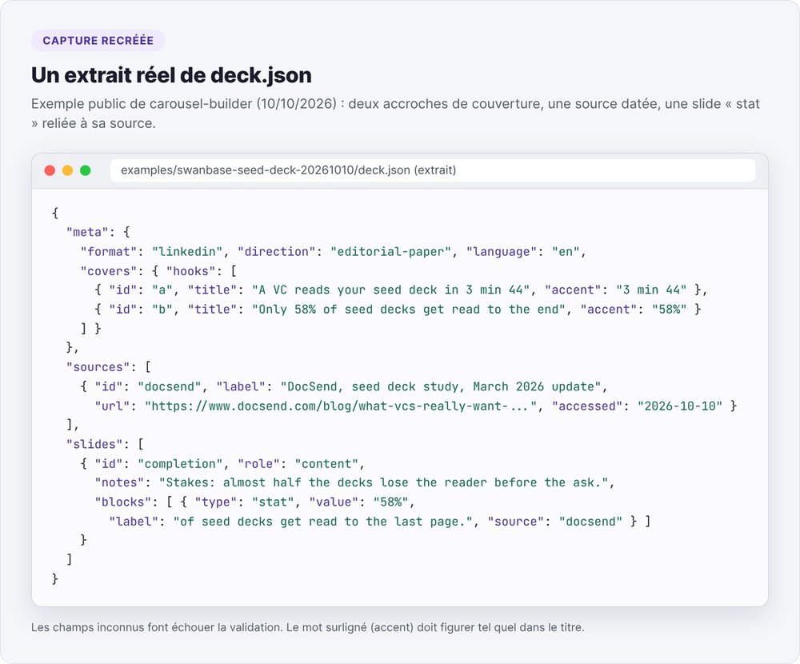Click the yellow minimize window dot

(67, 170)
